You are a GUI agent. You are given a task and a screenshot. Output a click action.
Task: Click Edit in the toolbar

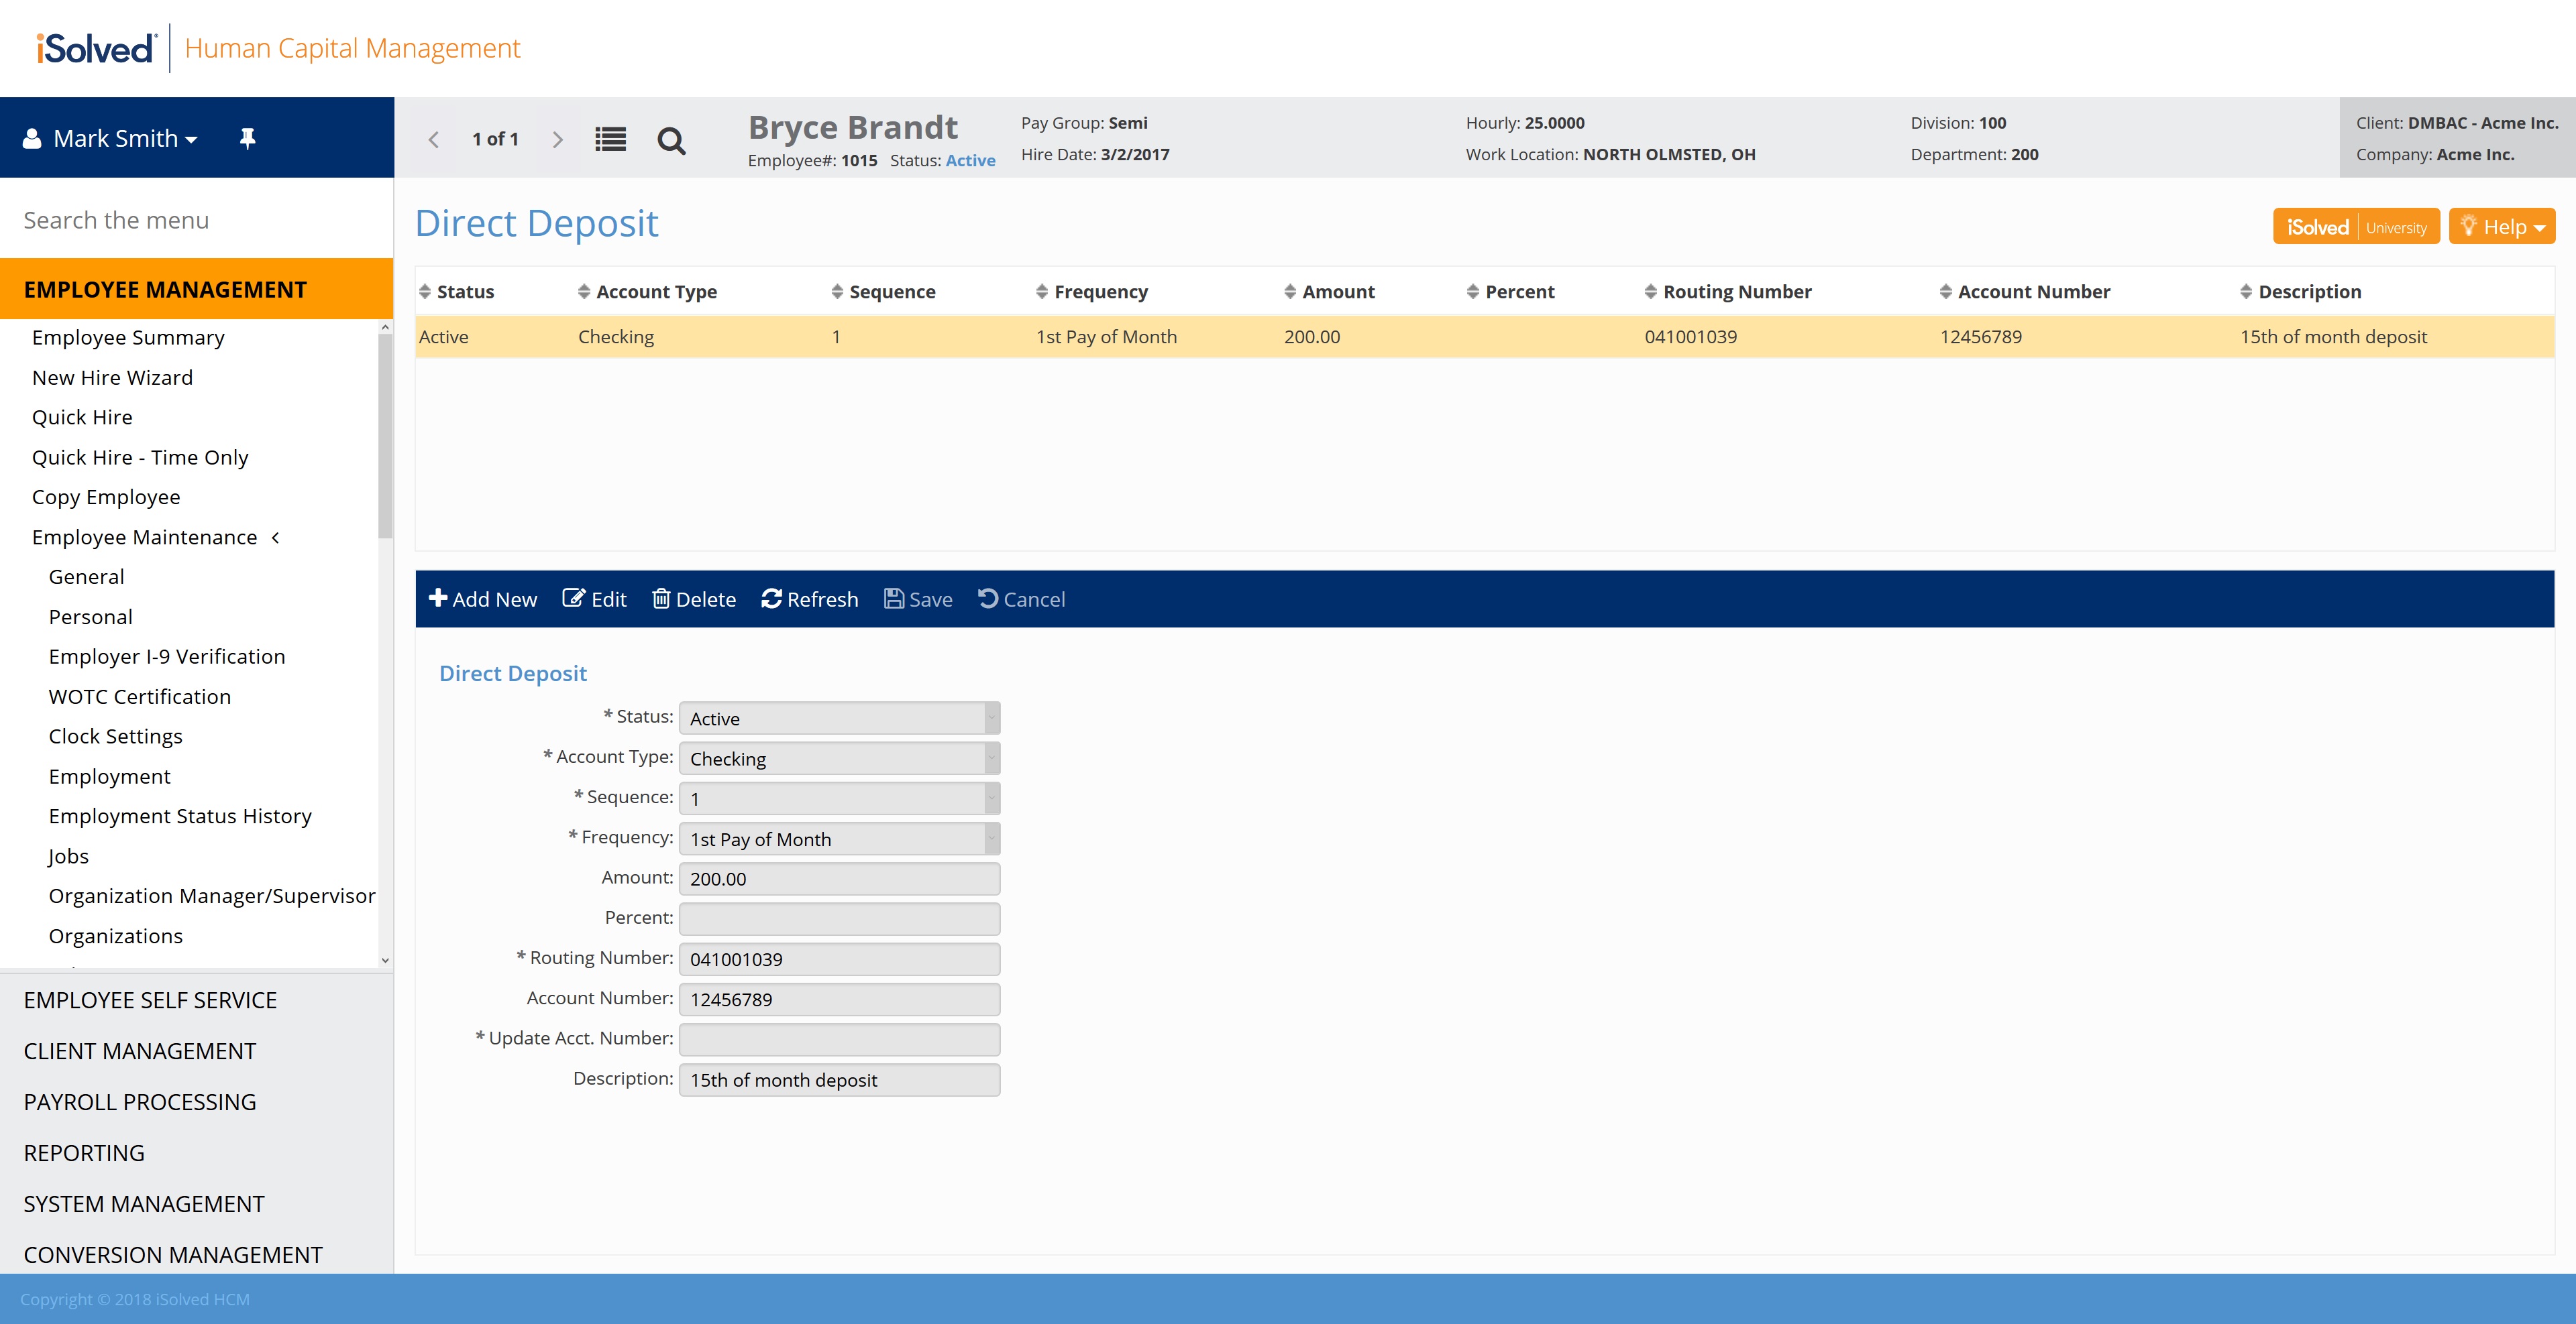click(594, 599)
